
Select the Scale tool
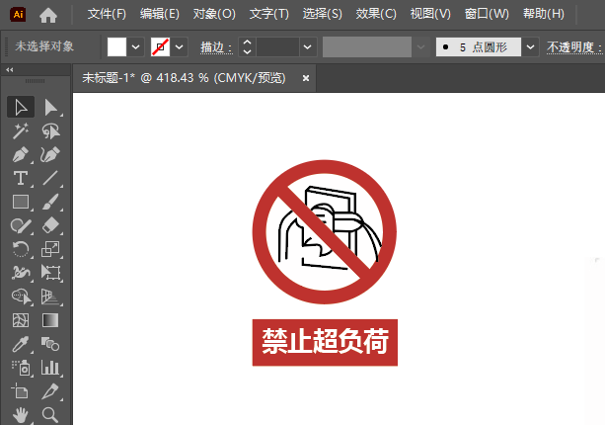pos(50,249)
